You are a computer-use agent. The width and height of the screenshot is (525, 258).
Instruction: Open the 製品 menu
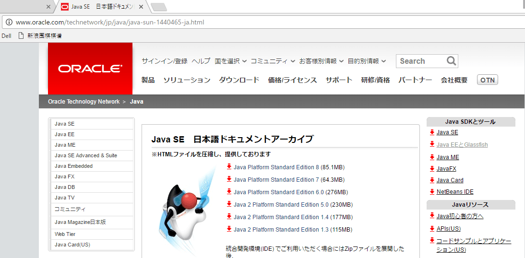[148, 80]
